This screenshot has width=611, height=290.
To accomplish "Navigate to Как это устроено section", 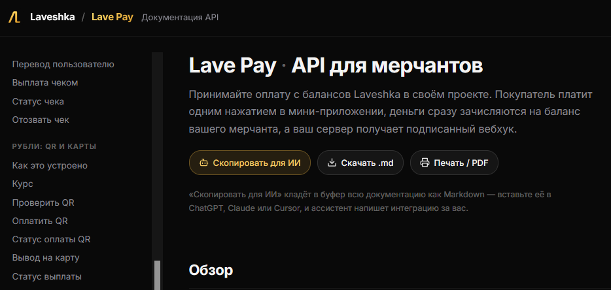I will tap(50, 166).
